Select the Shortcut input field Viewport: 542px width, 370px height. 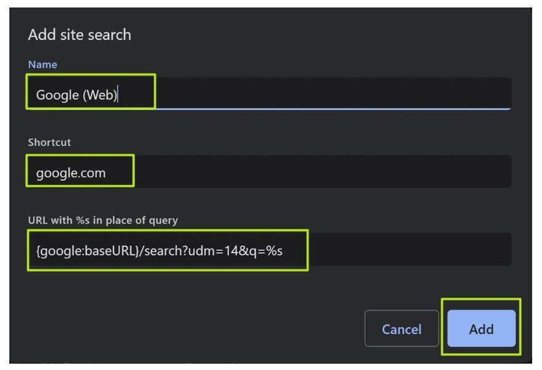pyautogui.click(x=269, y=172)
